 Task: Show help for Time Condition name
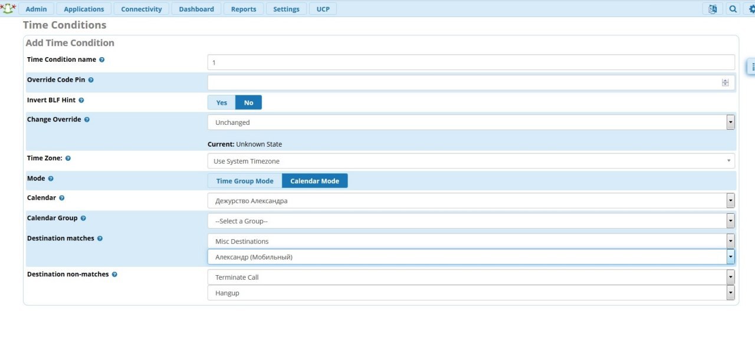(102, 60)
